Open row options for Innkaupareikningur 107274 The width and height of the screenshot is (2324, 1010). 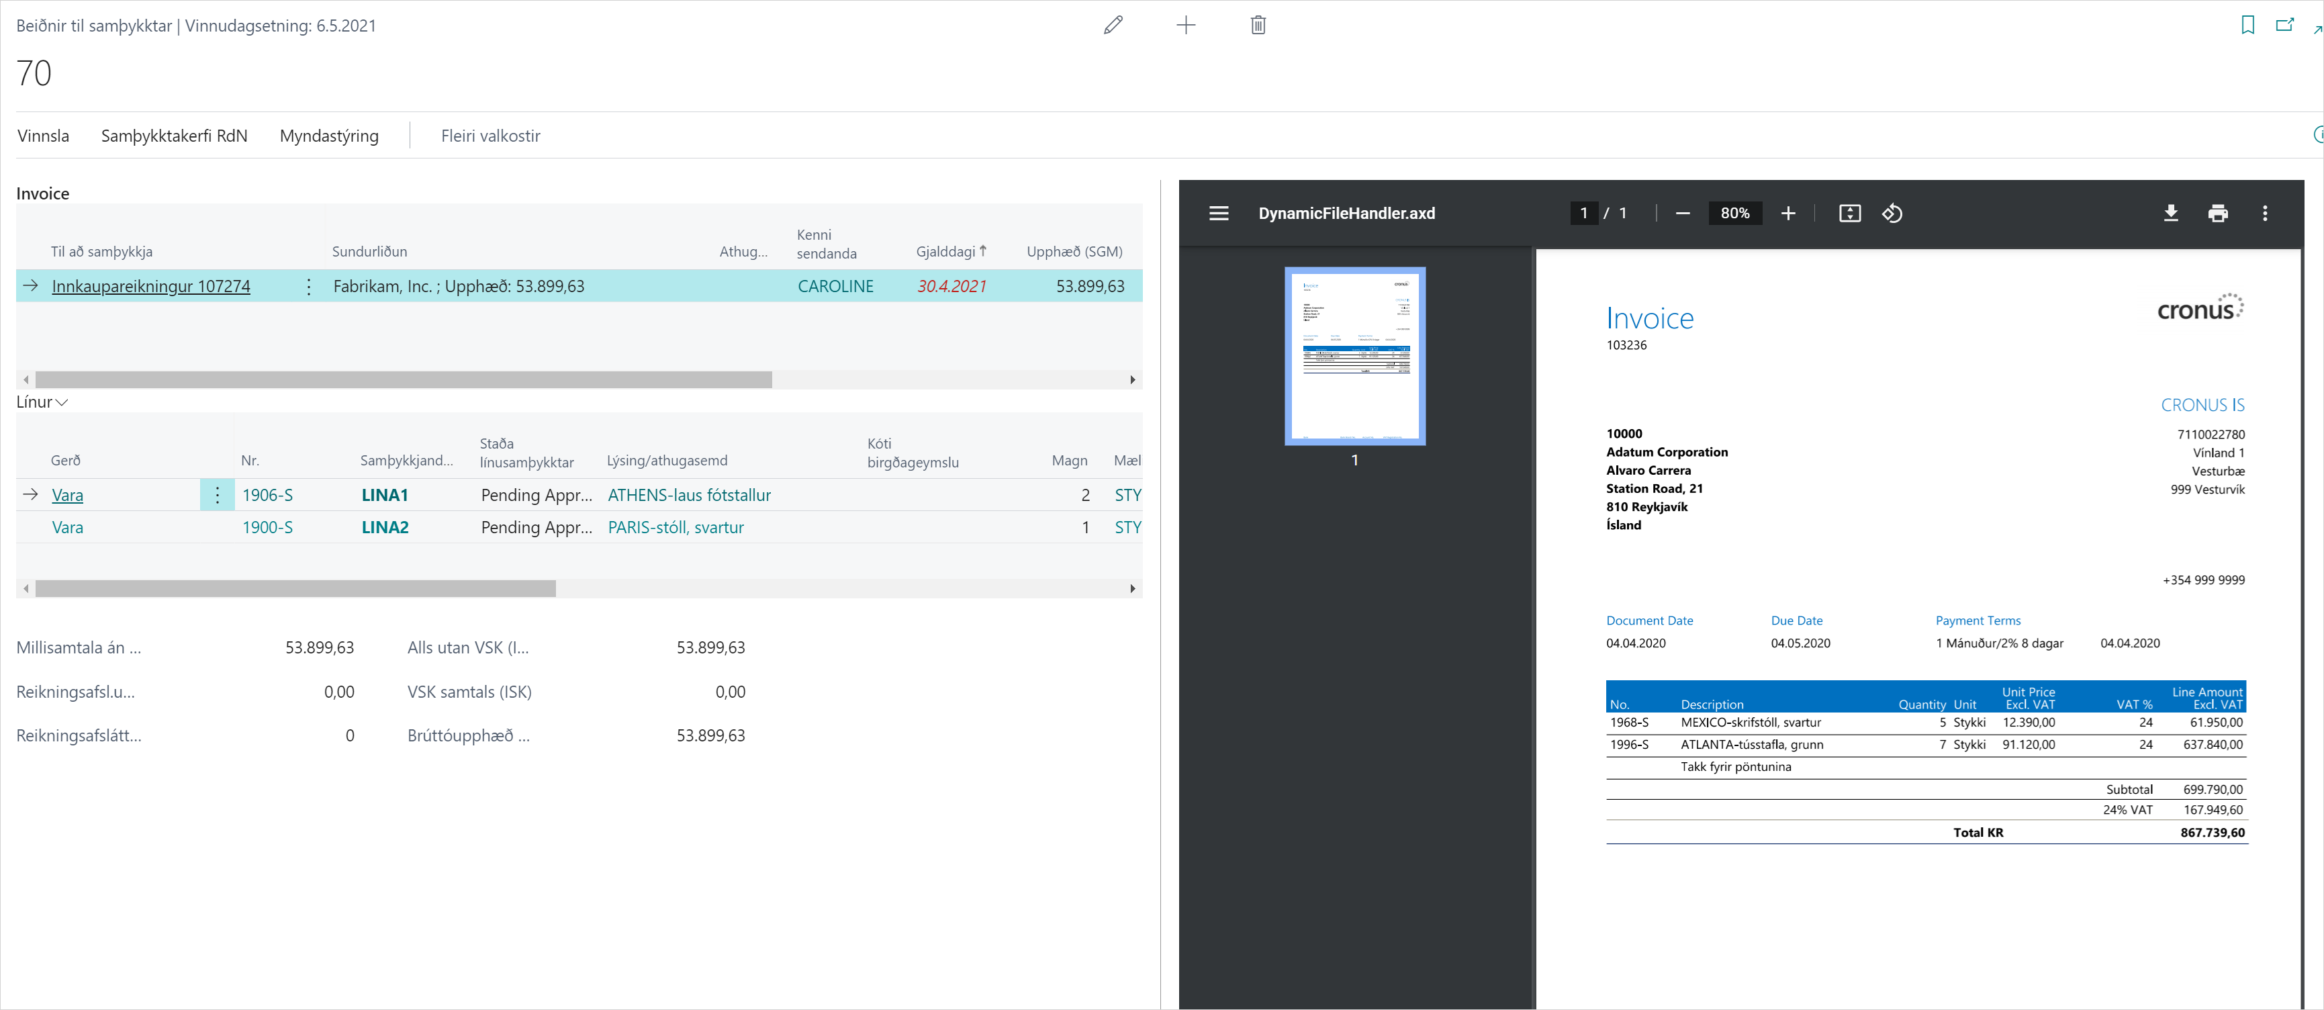point(308,286)
